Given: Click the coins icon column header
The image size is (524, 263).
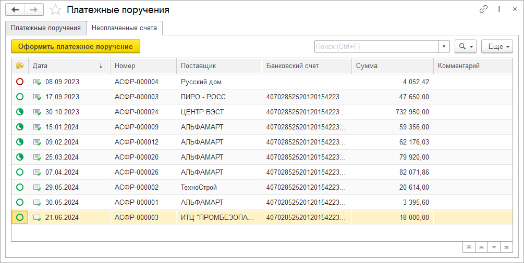Looking at the screenshot, I should point(20,66).
